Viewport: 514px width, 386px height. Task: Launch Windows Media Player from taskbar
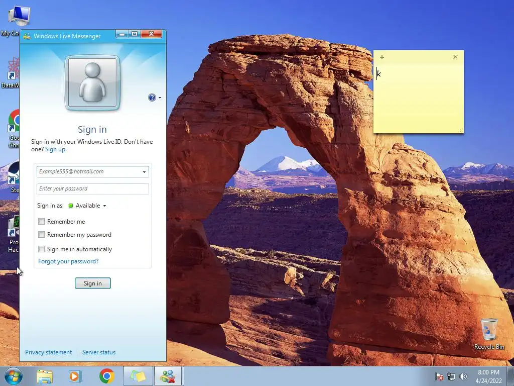[x=75, y=376]
